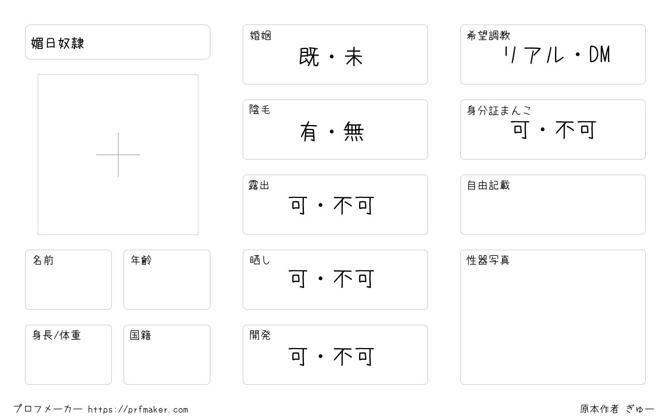Select 可 in the 露出 box
Image resolution: width=668 pixels, height=417 pixels.
298,205
